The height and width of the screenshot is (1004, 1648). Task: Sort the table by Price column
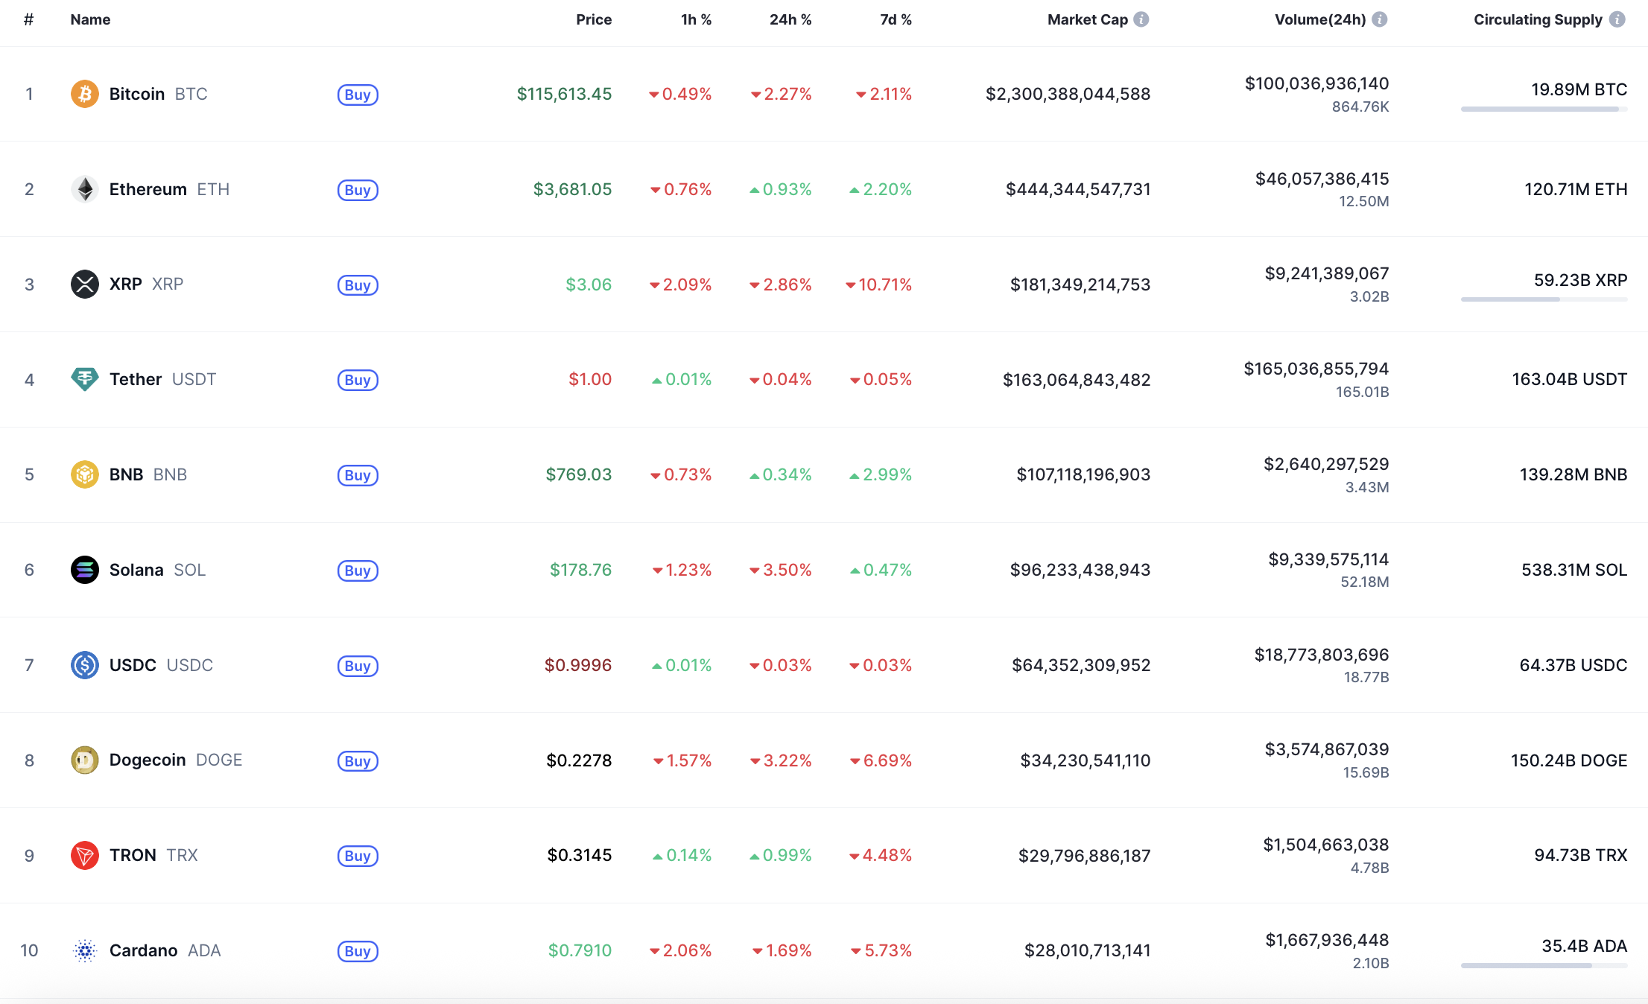pos(593,19)
